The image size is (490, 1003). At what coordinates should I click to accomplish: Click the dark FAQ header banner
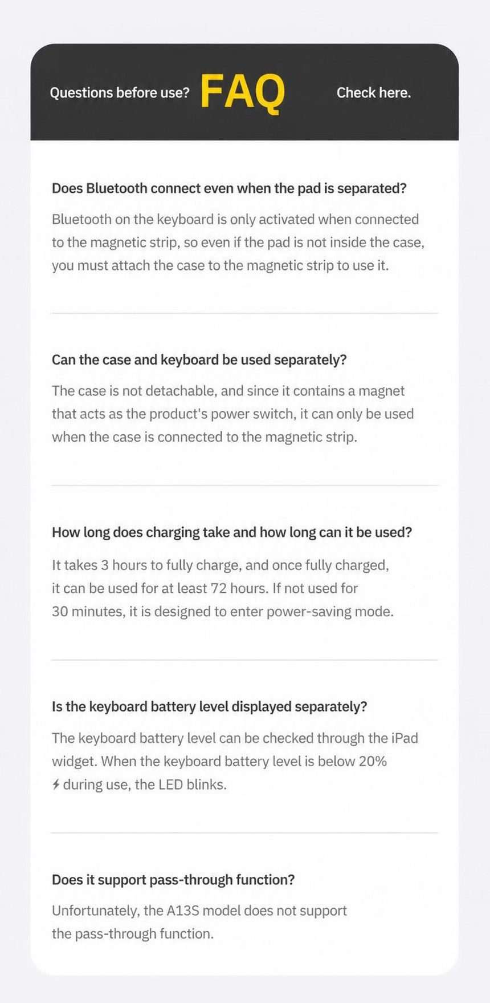click(244, 92)
